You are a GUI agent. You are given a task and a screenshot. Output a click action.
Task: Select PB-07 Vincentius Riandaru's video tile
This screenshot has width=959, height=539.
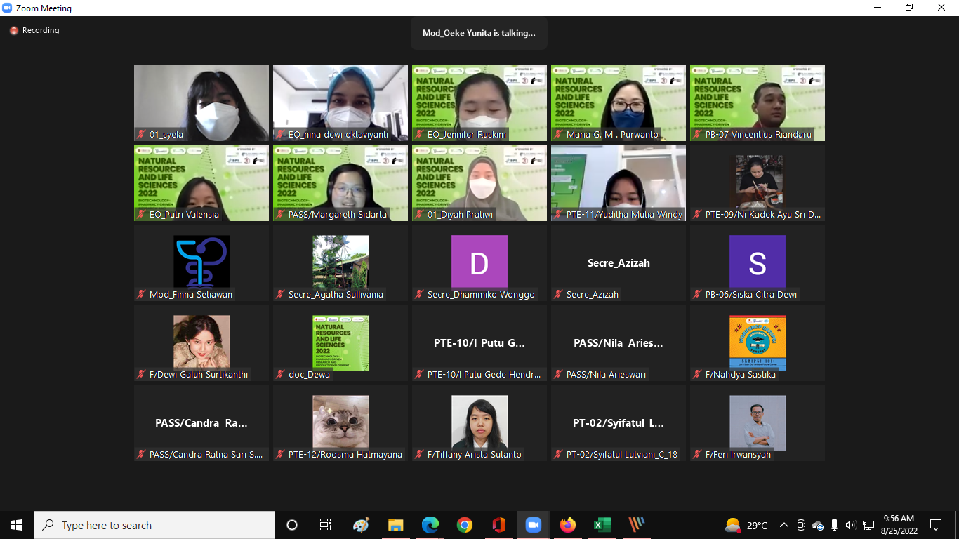757,103
